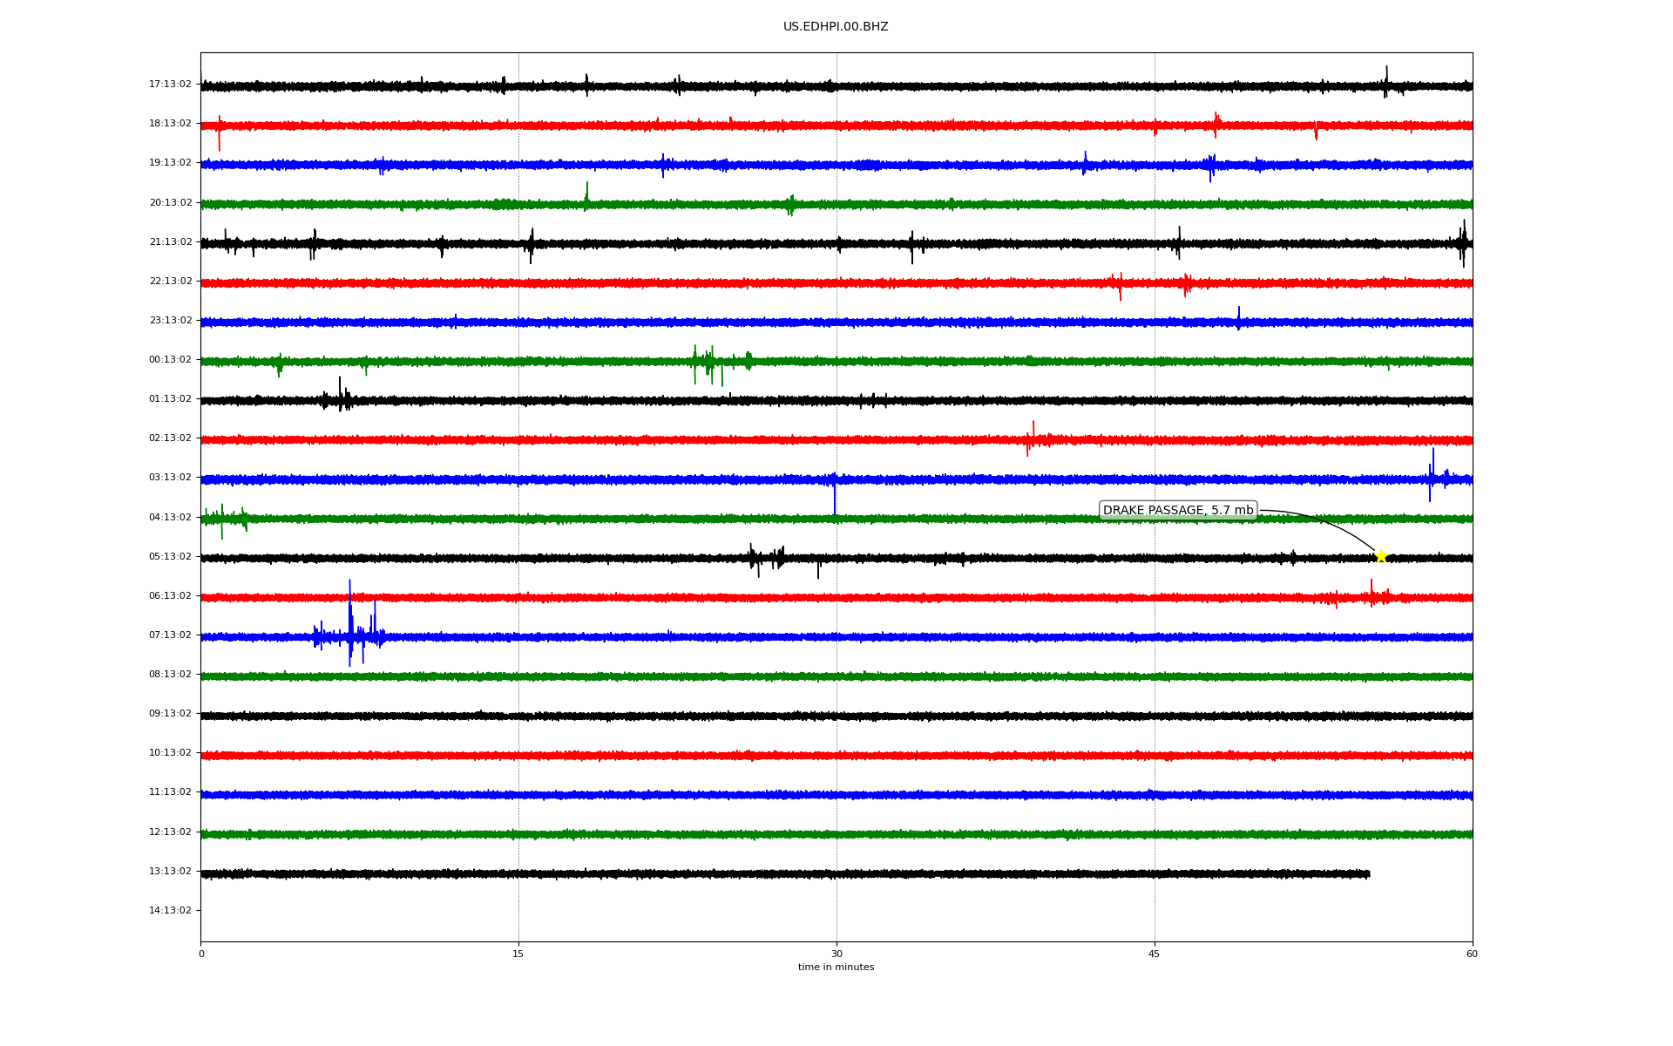The width and height of the screenshot is (1673, 1046).
Task: Click the 09:13:02 time label
Action: (170, 714)
